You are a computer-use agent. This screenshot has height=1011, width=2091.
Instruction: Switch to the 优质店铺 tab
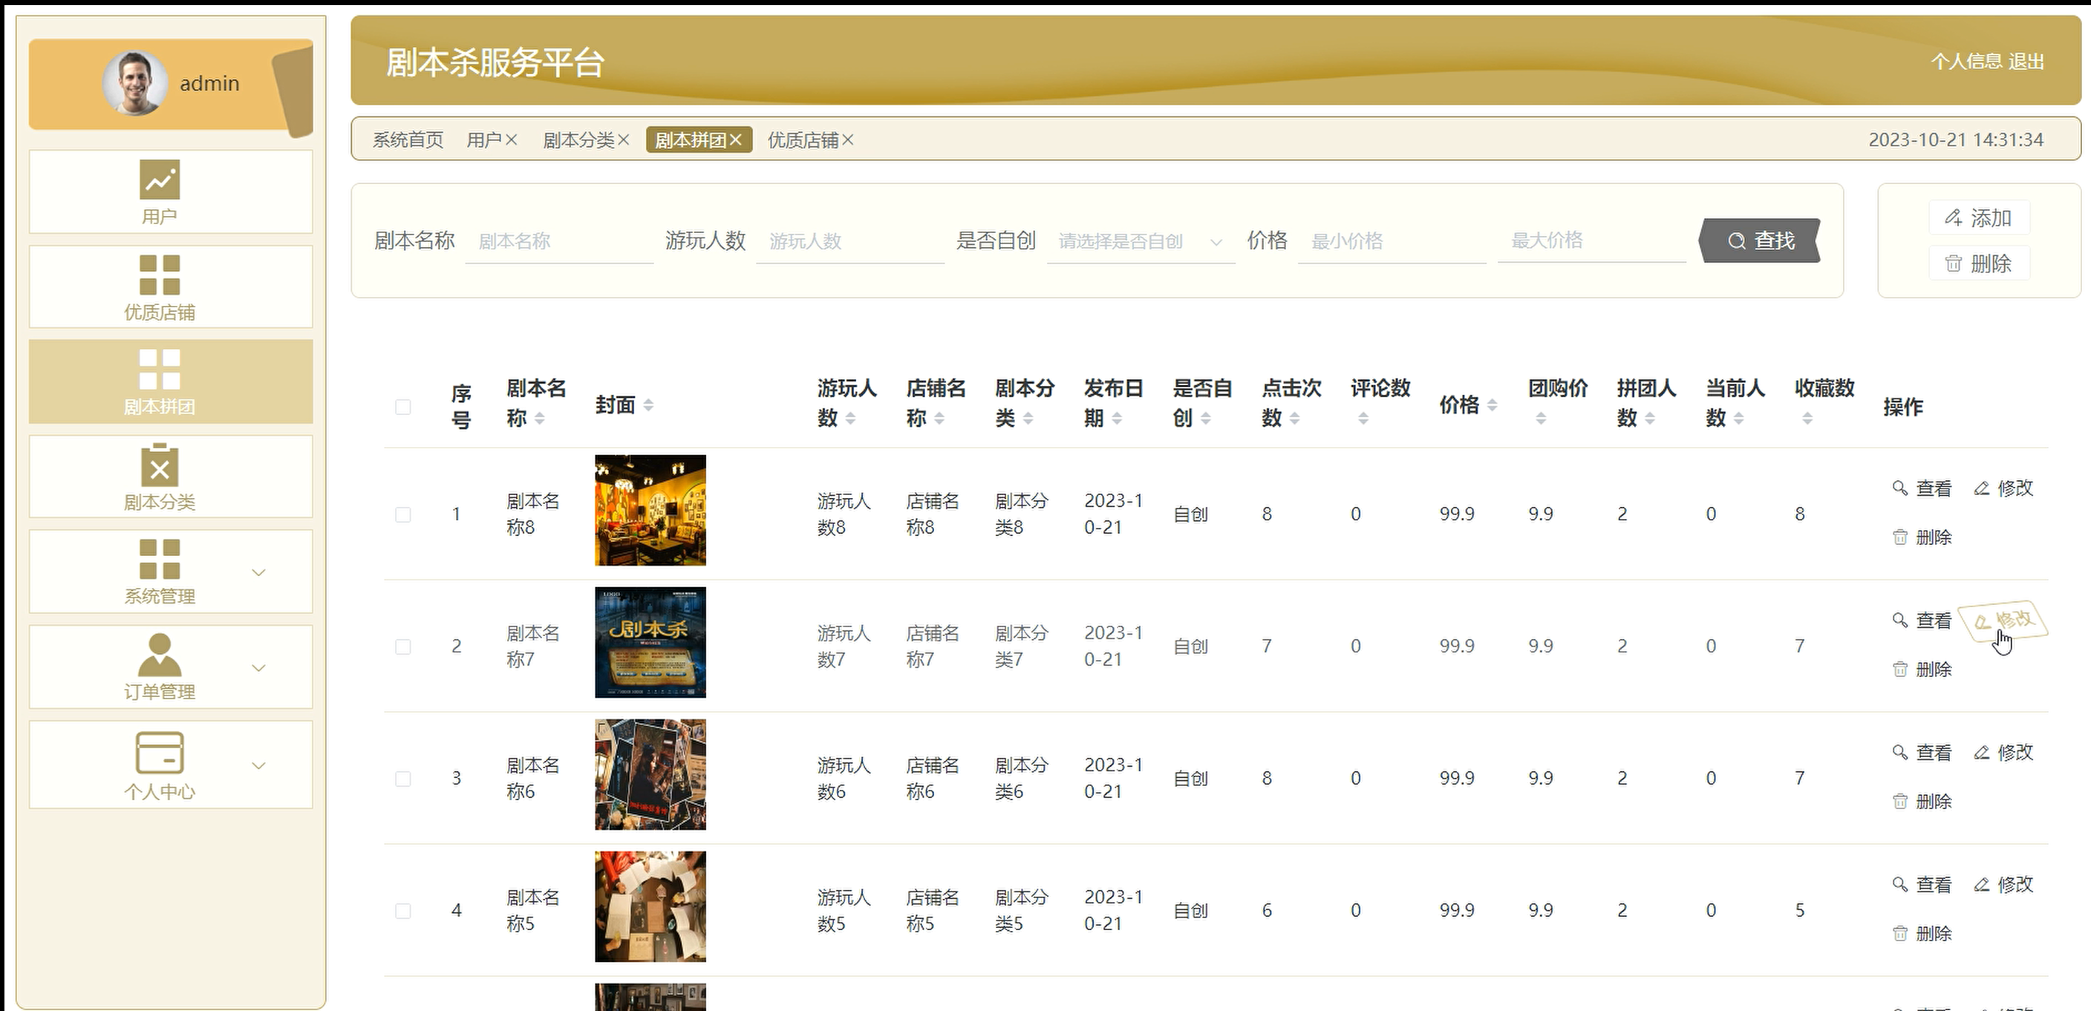(x=803, y=140)
